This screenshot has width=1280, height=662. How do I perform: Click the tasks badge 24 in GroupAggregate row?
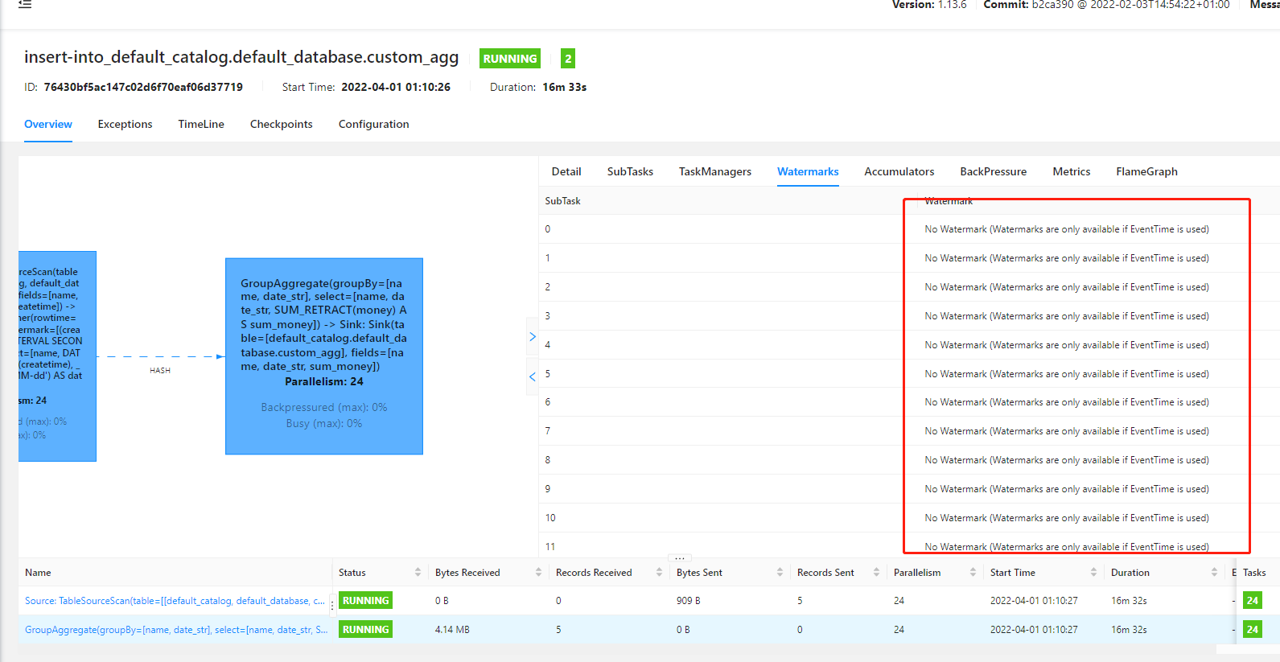(1253, 630)
